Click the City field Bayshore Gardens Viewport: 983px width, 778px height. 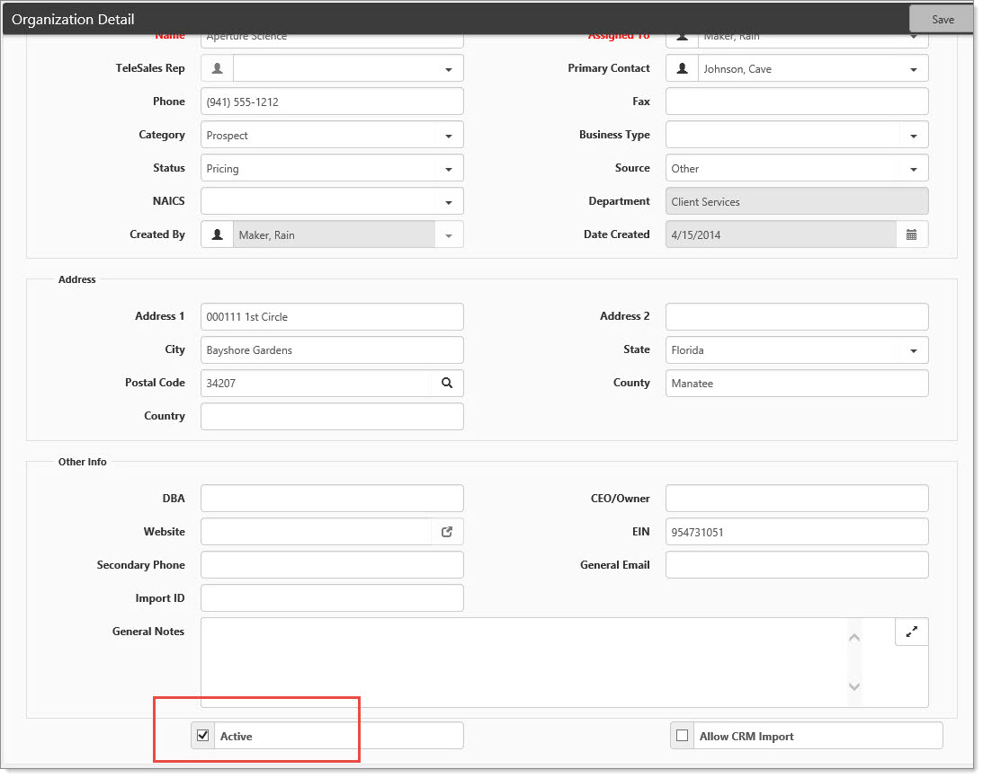pos(332,349)
